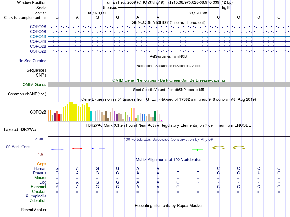290x217 pixels.
Task: Click the gray A mismatch in Rhesus row
Action: 259,173
